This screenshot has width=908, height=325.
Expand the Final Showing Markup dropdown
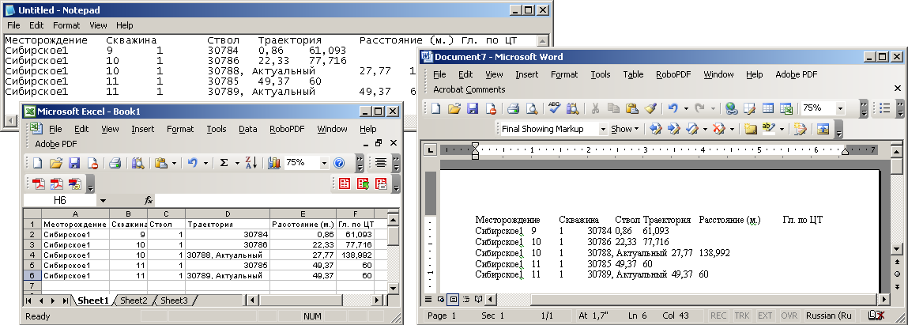point(603,129)
